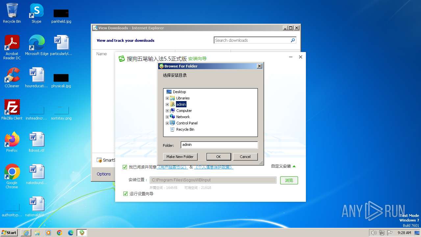The width and height of the screenshot is (421, 237).
Task: Close the Browse For Folder dialog
Action: click(x=260, y=66)
